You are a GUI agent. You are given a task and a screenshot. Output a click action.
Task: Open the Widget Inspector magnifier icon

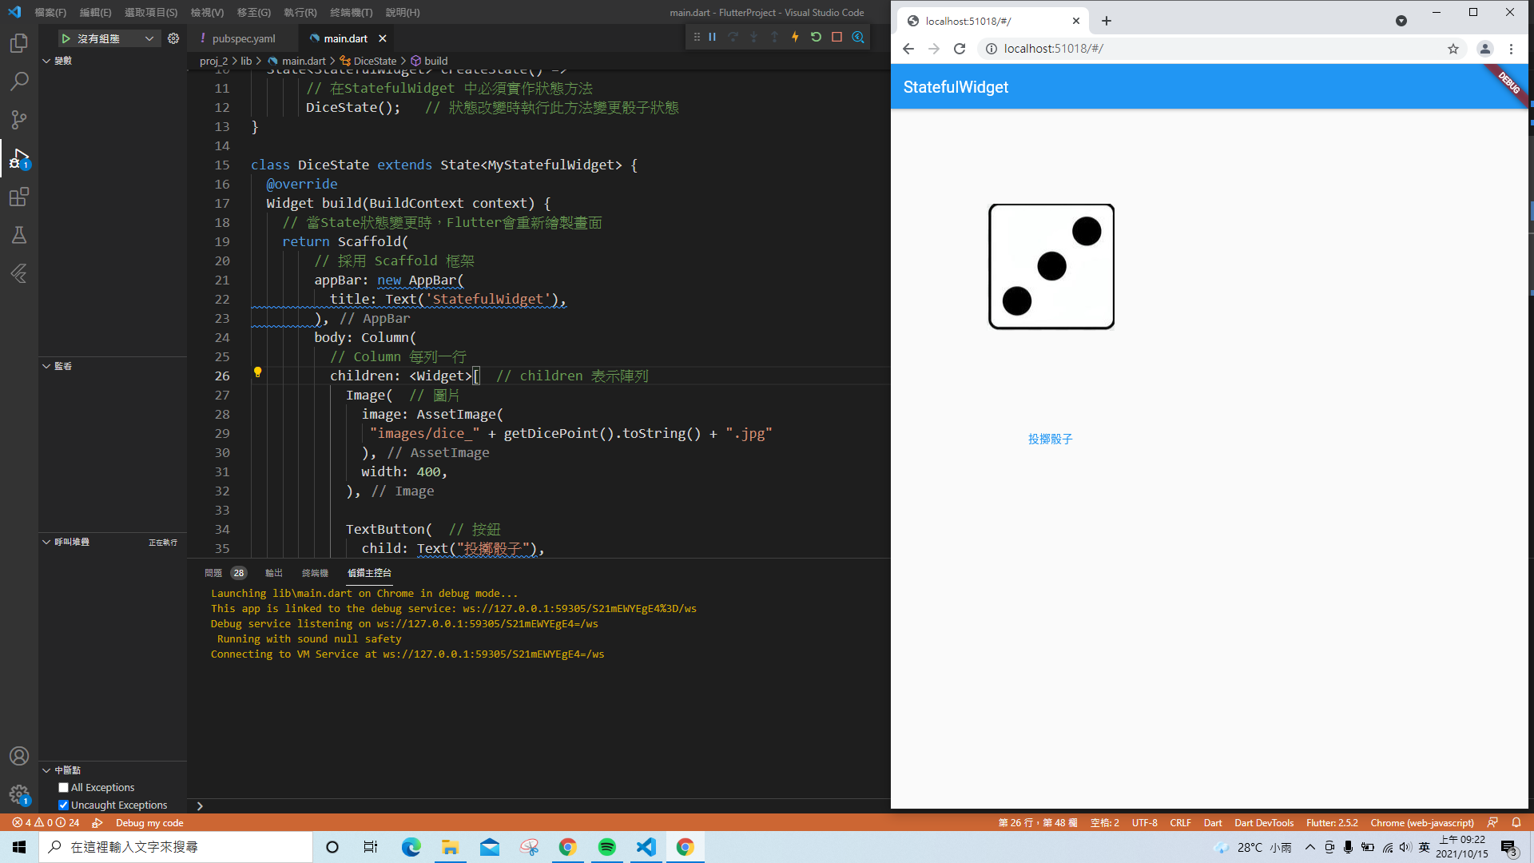tap(858, 37)
